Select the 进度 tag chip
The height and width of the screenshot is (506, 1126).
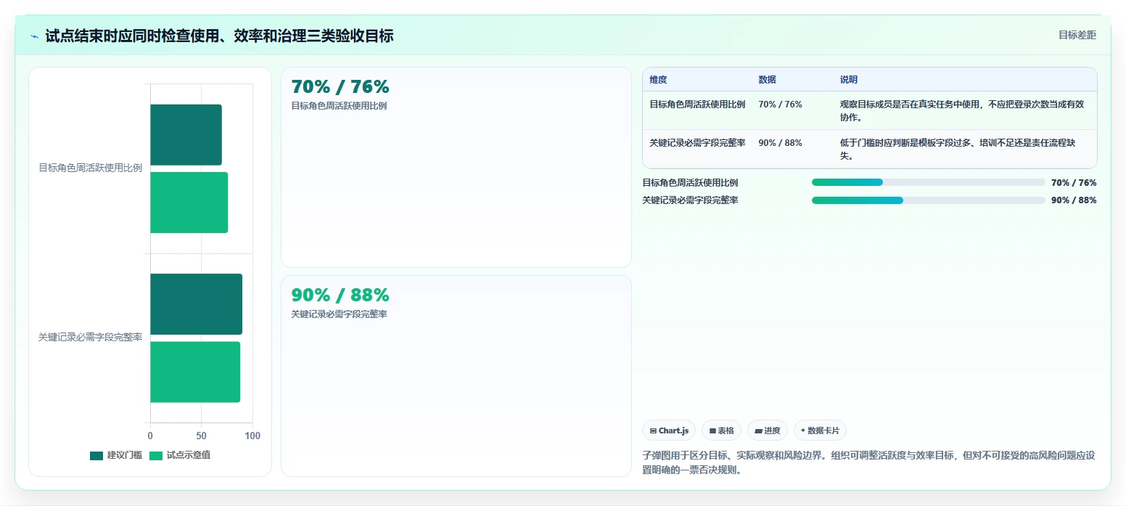tap(767, 430)
